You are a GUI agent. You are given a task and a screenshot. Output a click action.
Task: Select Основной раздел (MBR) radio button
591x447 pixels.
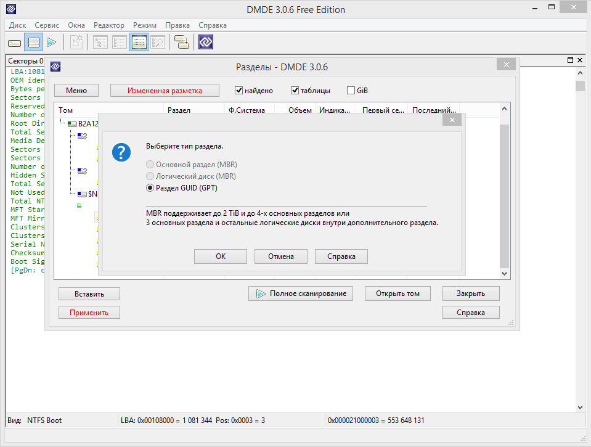(150, 165)
